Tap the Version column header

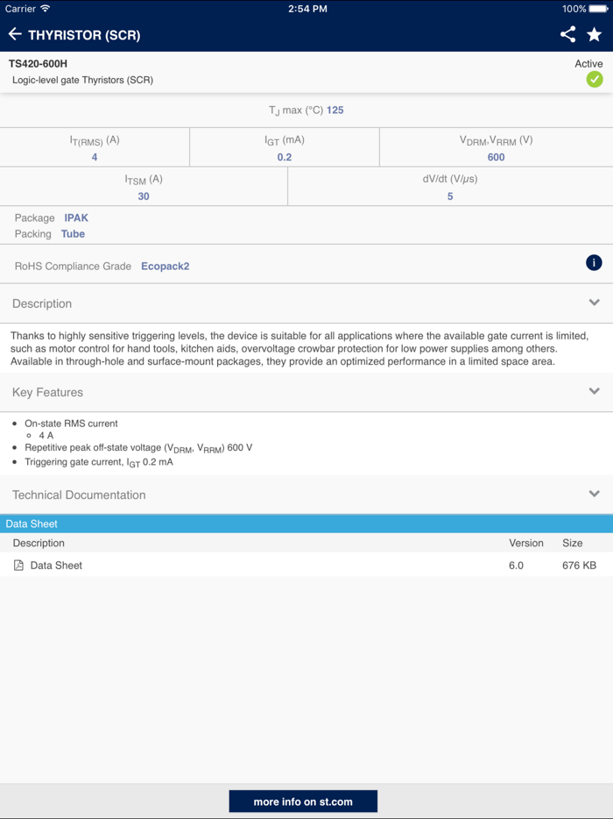526,543
